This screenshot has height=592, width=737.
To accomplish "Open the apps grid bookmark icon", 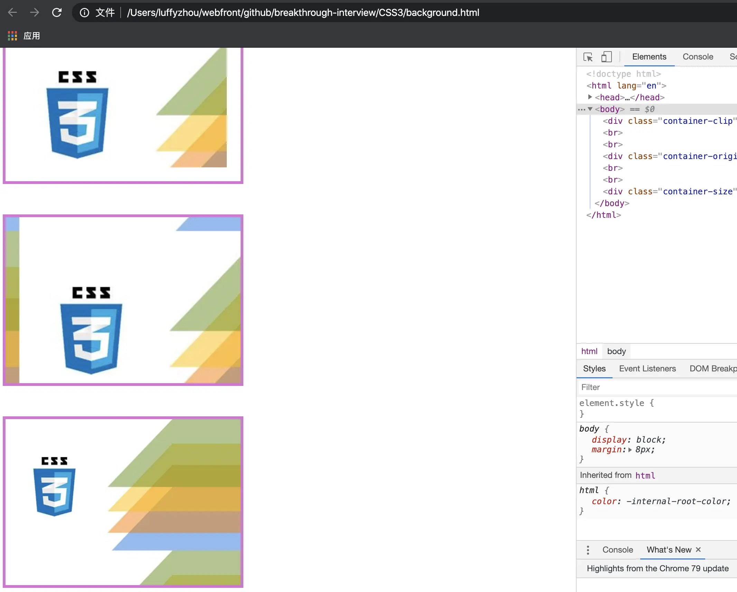I will [x=12, y=36].
